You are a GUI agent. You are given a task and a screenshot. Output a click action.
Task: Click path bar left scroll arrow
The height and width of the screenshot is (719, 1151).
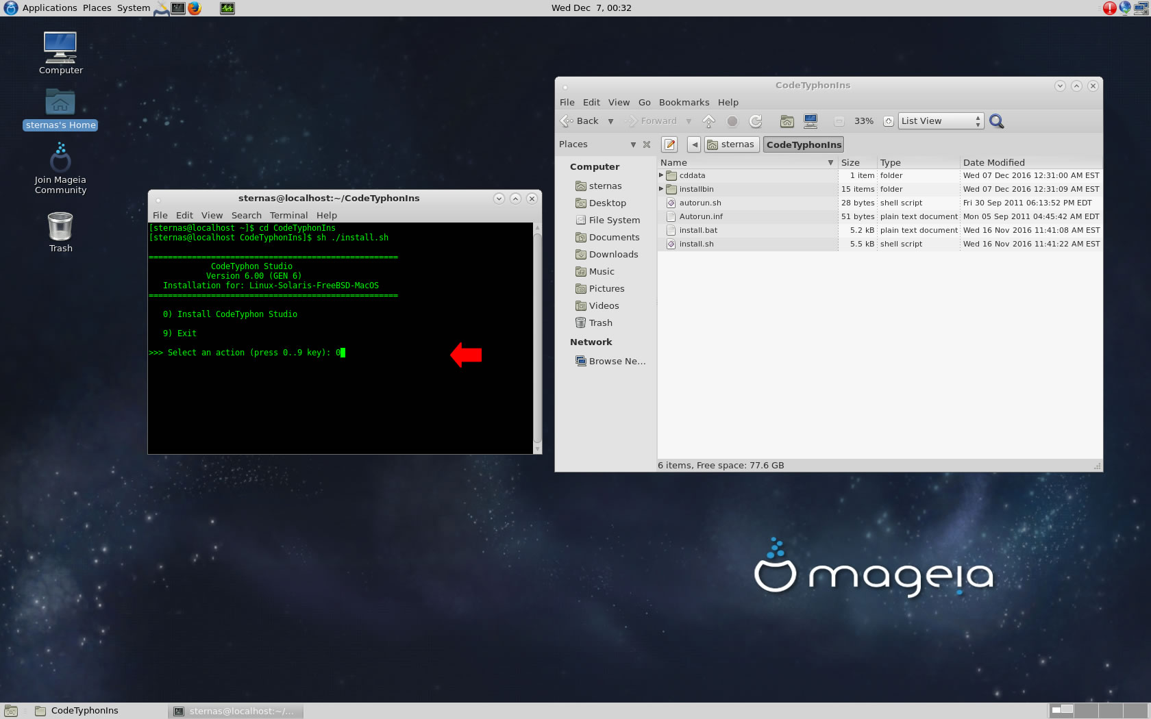[695, 144]
